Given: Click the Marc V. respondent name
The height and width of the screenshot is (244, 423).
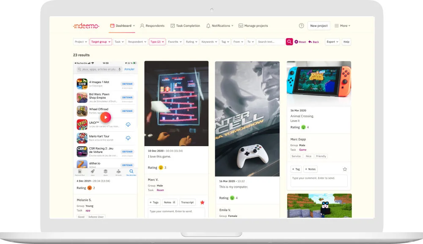Looking at the screenshot, I should coord(153,180).
